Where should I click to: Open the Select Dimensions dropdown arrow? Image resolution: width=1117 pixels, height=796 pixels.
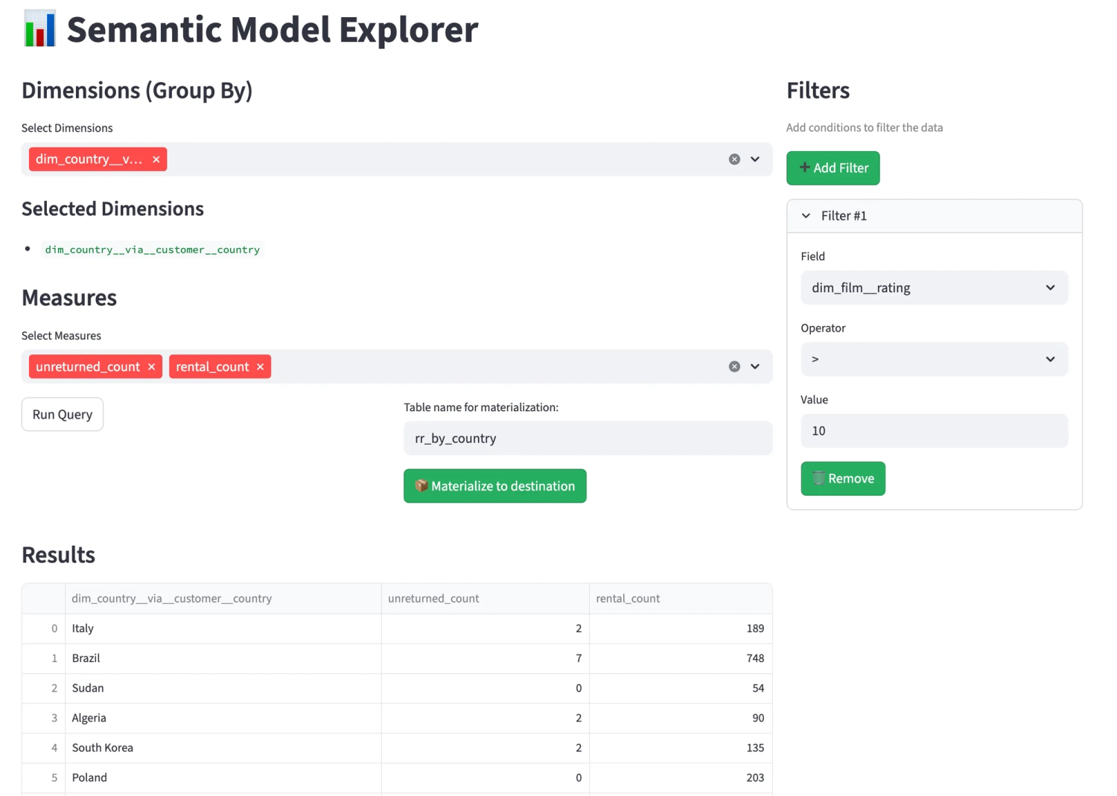coord(755,159)
